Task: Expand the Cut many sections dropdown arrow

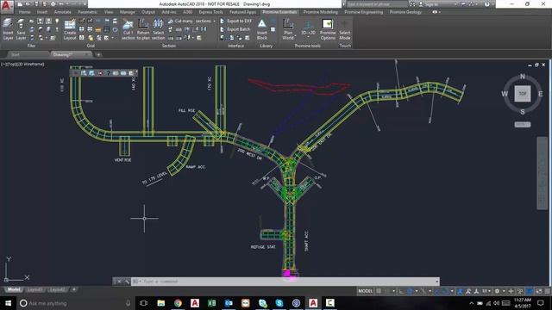Action: (x=214, y=21)
